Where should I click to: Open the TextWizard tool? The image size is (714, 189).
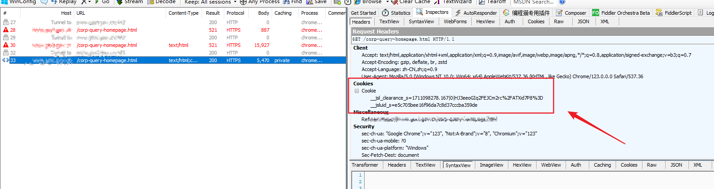pos(453,2)
